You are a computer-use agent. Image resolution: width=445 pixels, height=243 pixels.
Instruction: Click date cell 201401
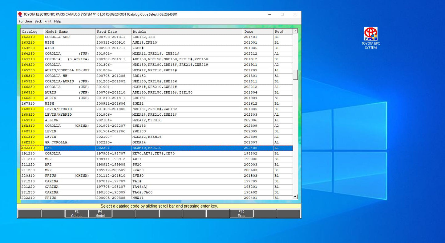click(258, 37)
